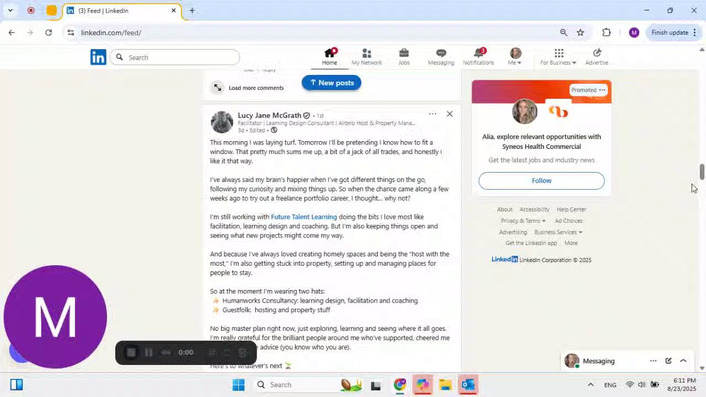Open File Explorer from taskbar

pyautogui.click(x=445, y=385)
